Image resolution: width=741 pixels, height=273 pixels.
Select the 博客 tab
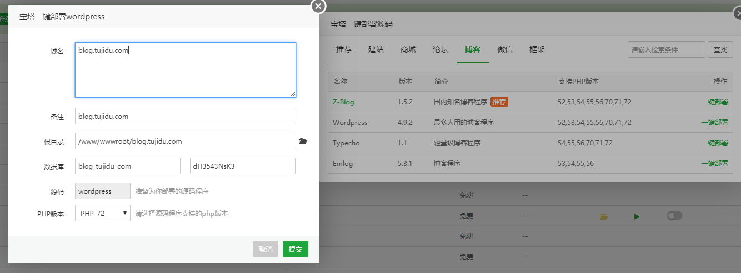[473, 49]
